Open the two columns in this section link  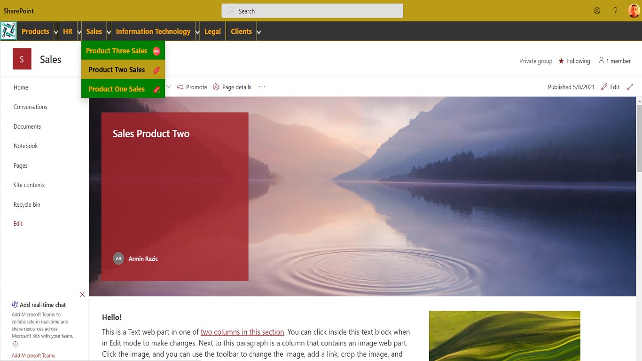[x=243, y=332]
